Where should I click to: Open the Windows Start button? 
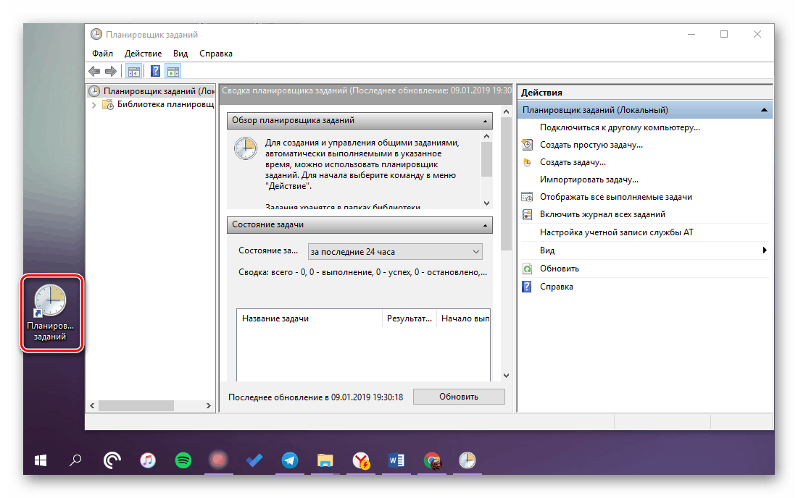tap(41, 461)
